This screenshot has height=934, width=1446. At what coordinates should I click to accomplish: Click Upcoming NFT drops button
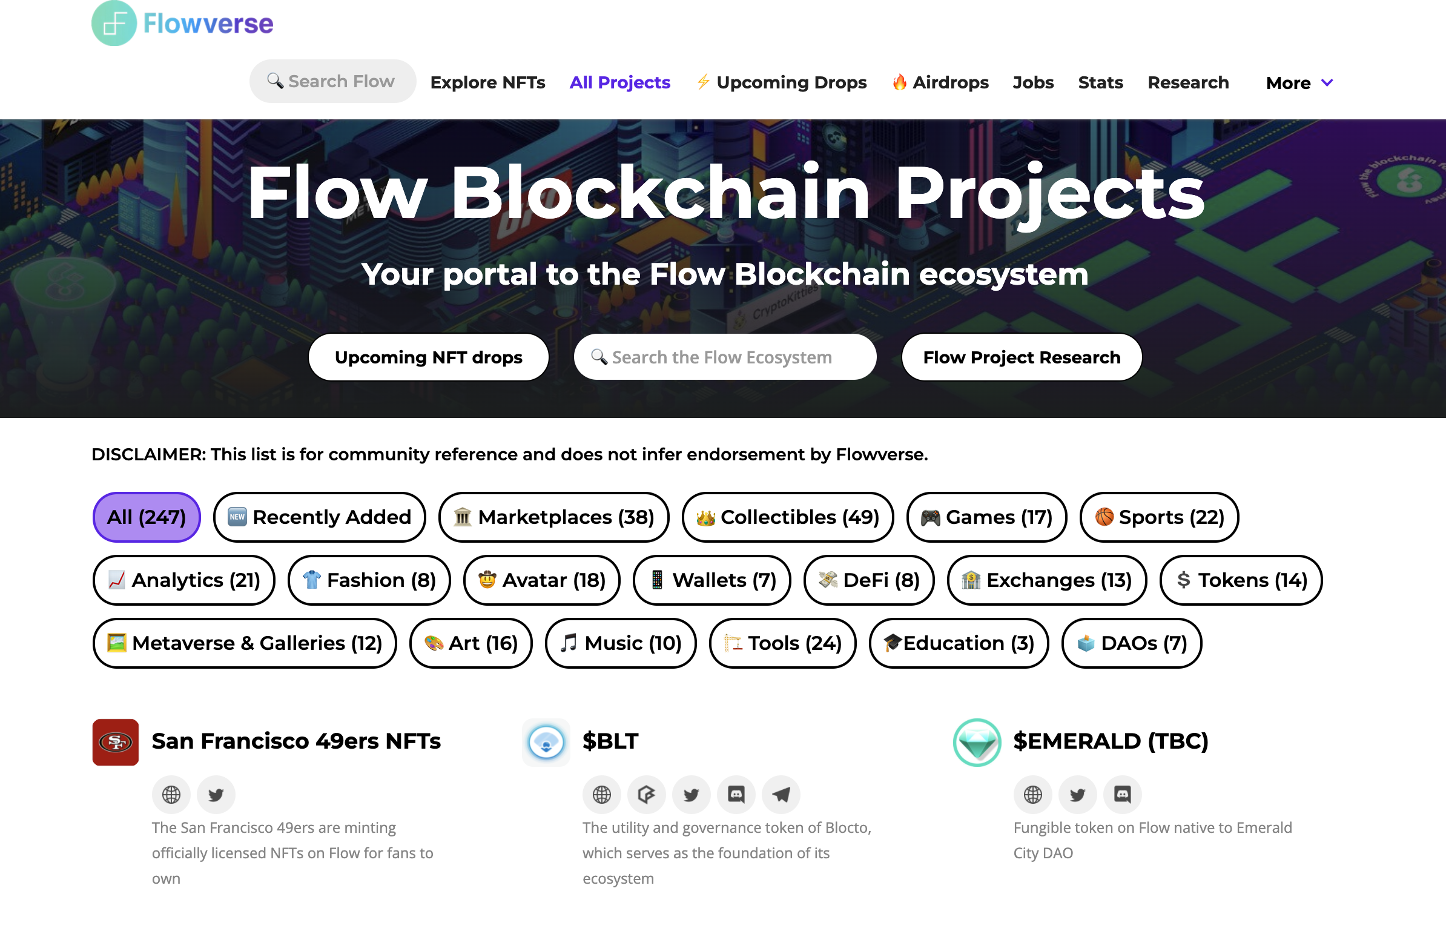point(428,357)
